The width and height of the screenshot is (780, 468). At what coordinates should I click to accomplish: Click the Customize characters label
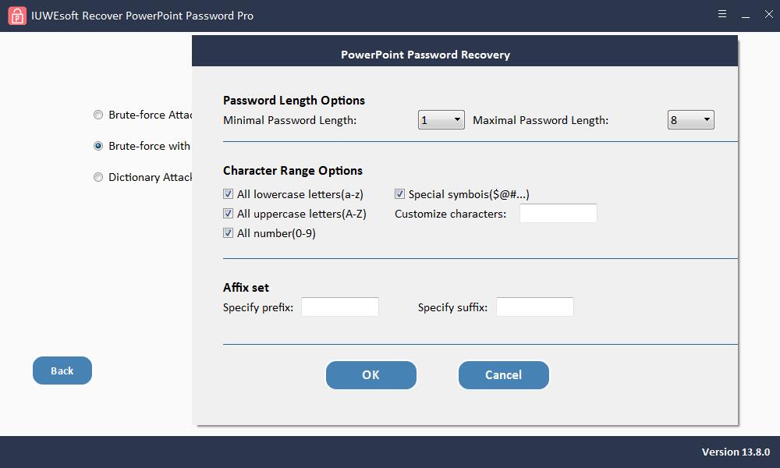(x=450, y=214)
